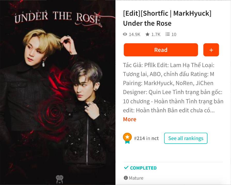This screenshot has width=231, height=185.
Task: Expand description with More link
Action: pyautogui.click(x=130, y=119)
